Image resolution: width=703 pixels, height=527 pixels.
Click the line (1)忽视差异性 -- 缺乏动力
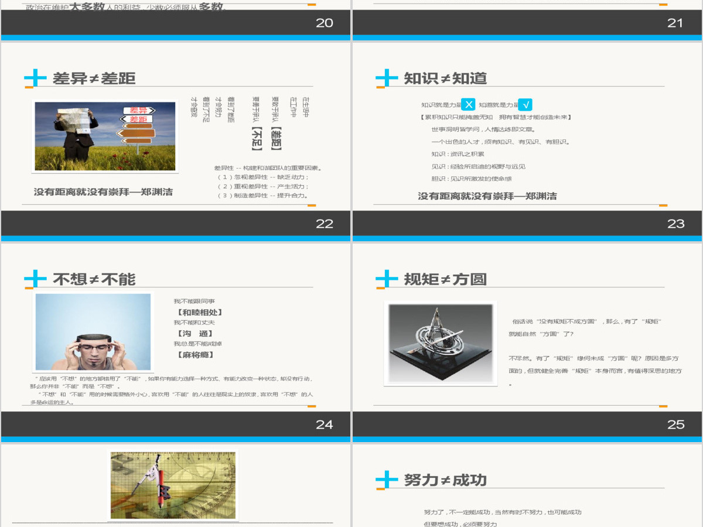[x=263, y=177]
